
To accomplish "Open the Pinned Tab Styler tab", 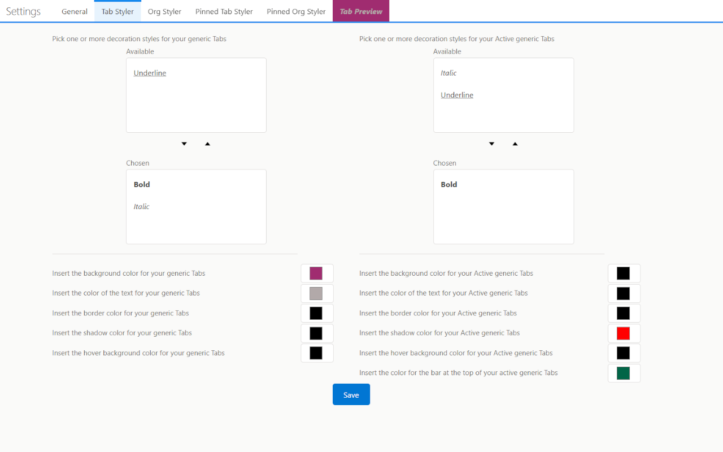I will point(224,11).
